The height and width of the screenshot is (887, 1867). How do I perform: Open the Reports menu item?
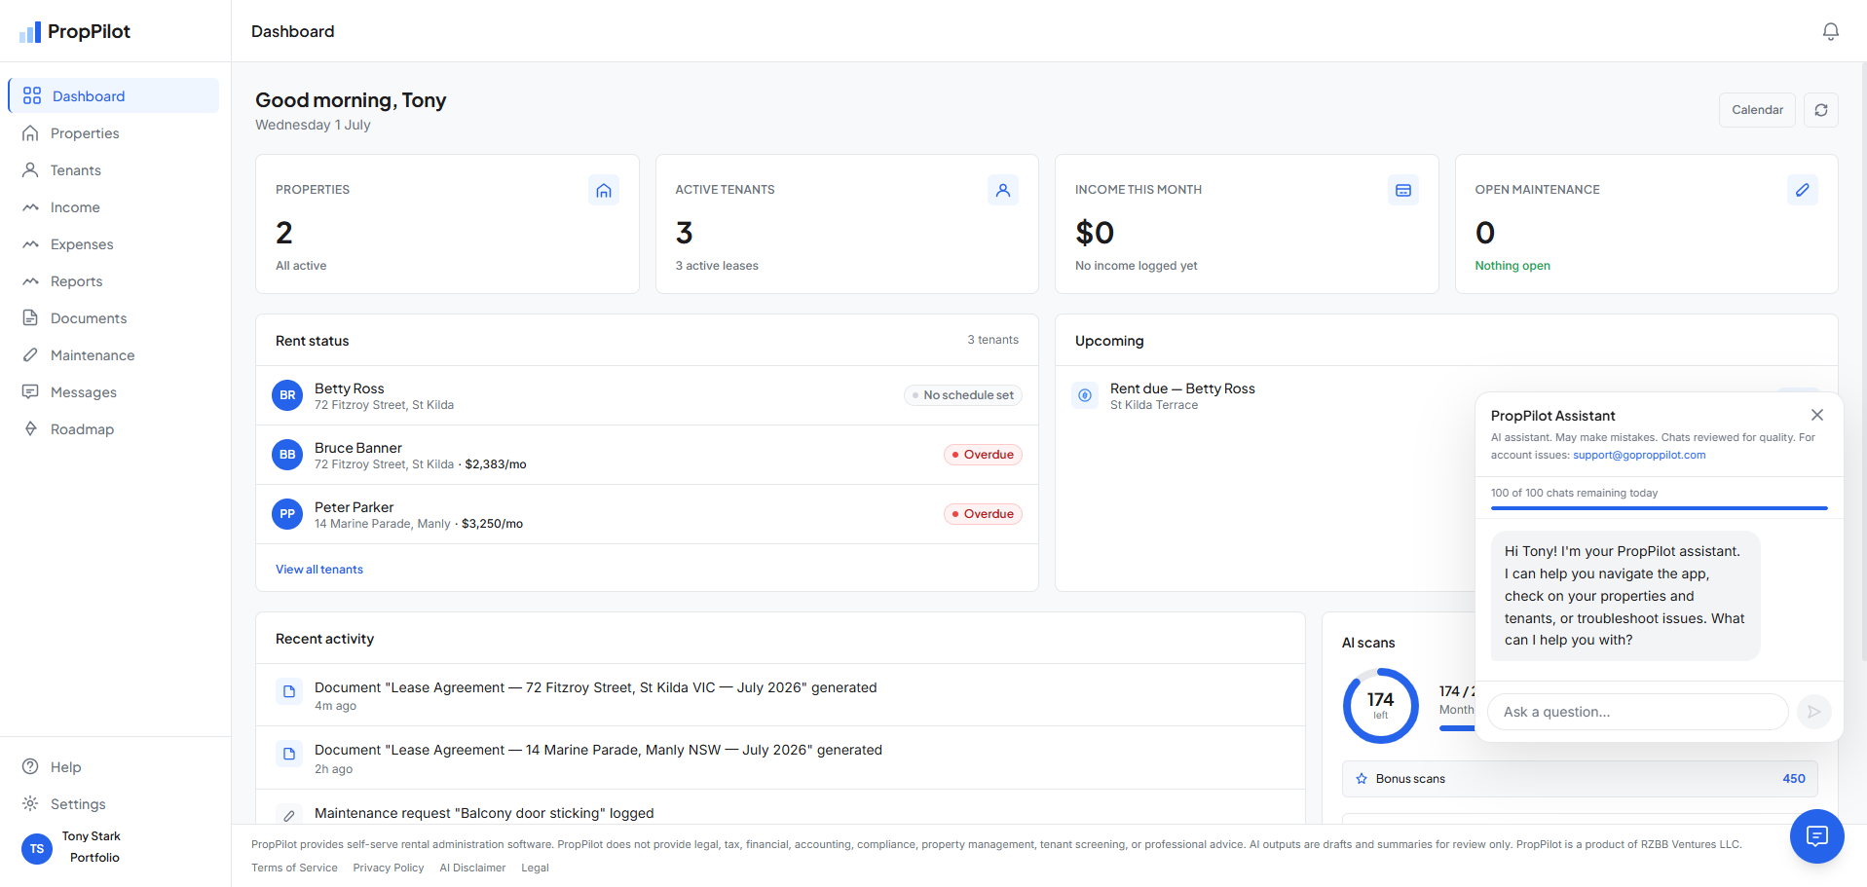113,281
